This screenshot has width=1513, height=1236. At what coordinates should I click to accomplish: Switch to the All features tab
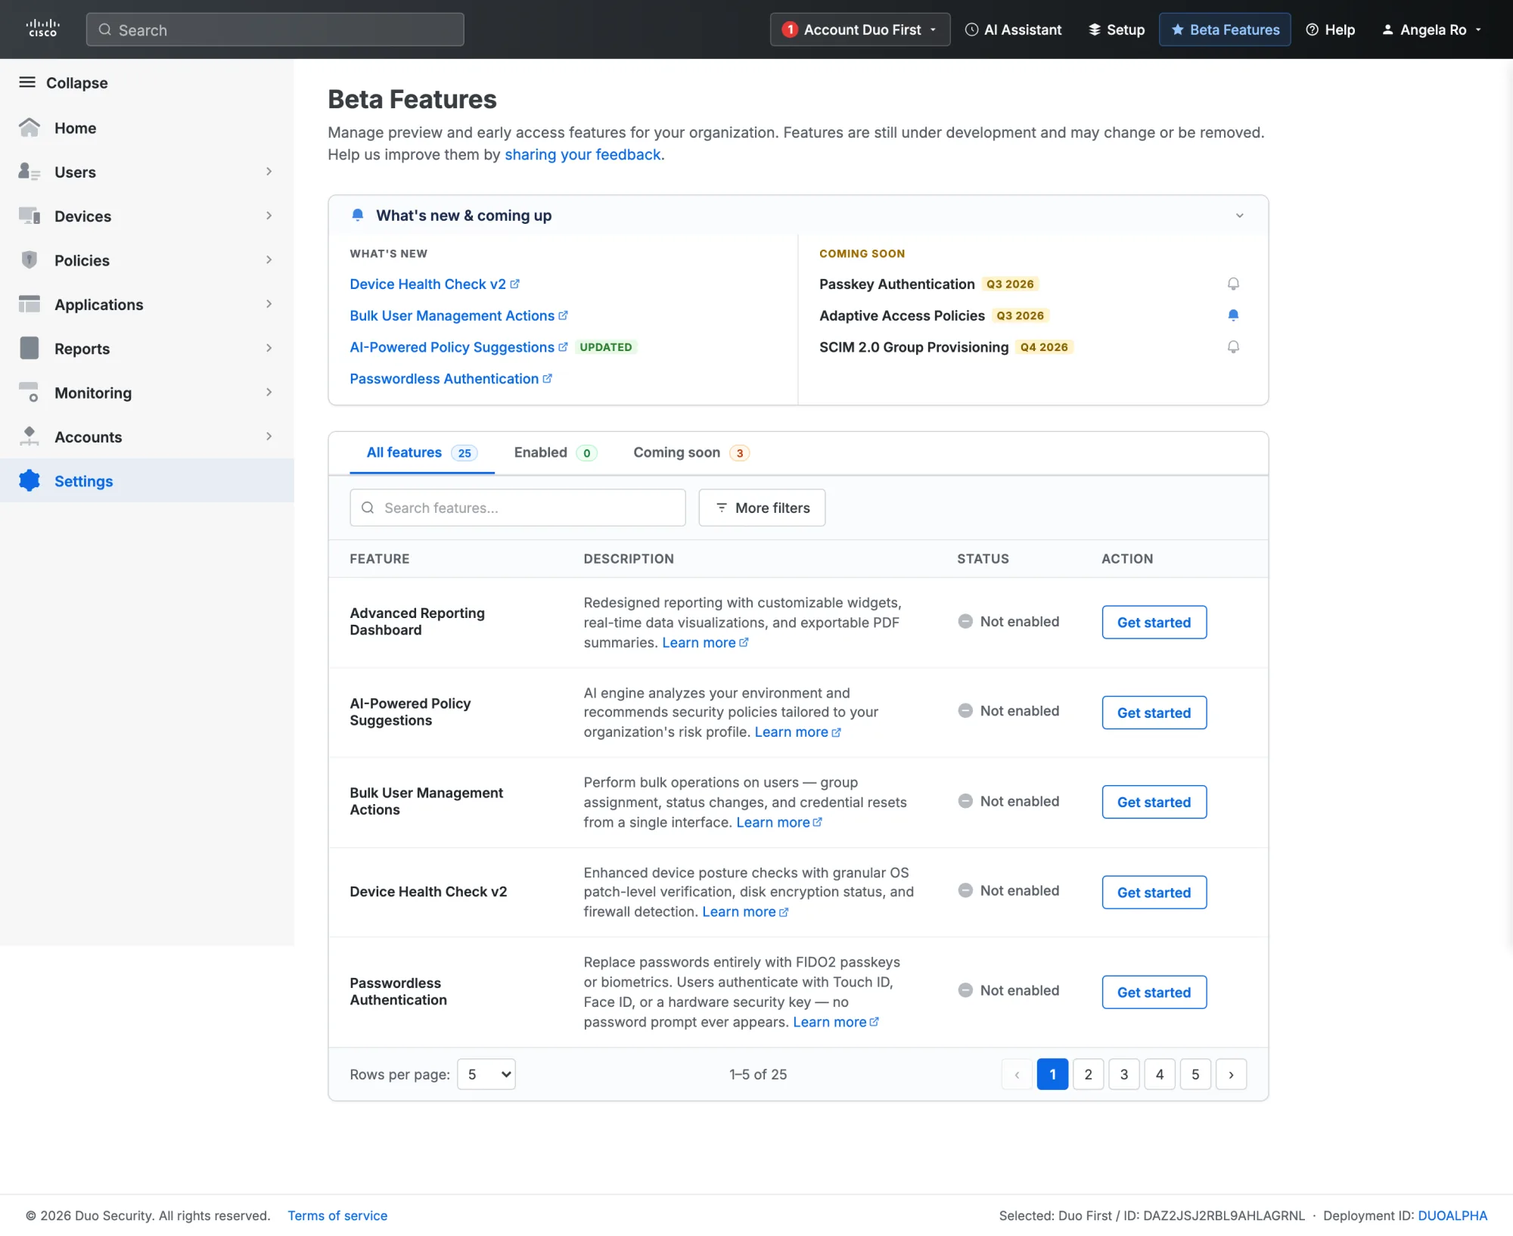(421, 452)
